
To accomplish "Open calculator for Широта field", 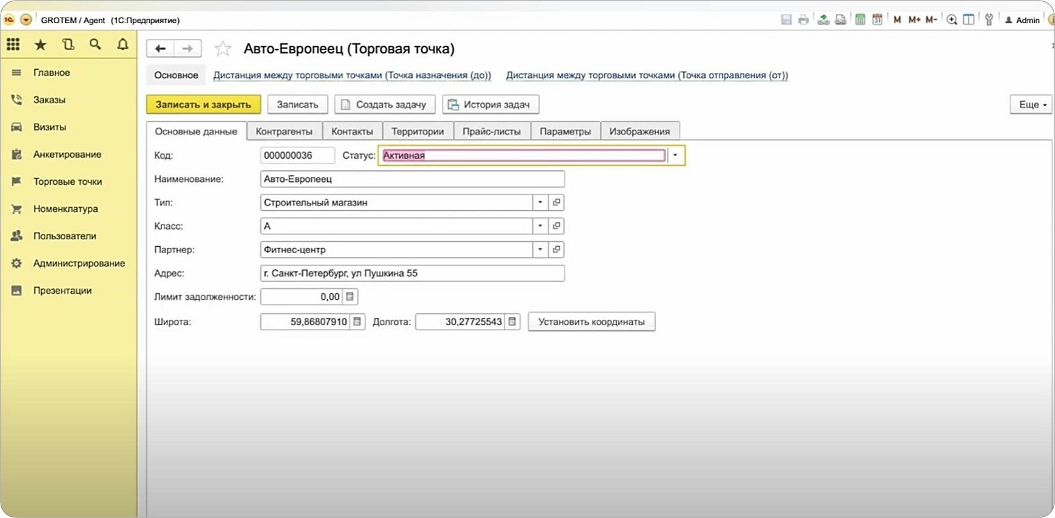I will coord(357,321).
